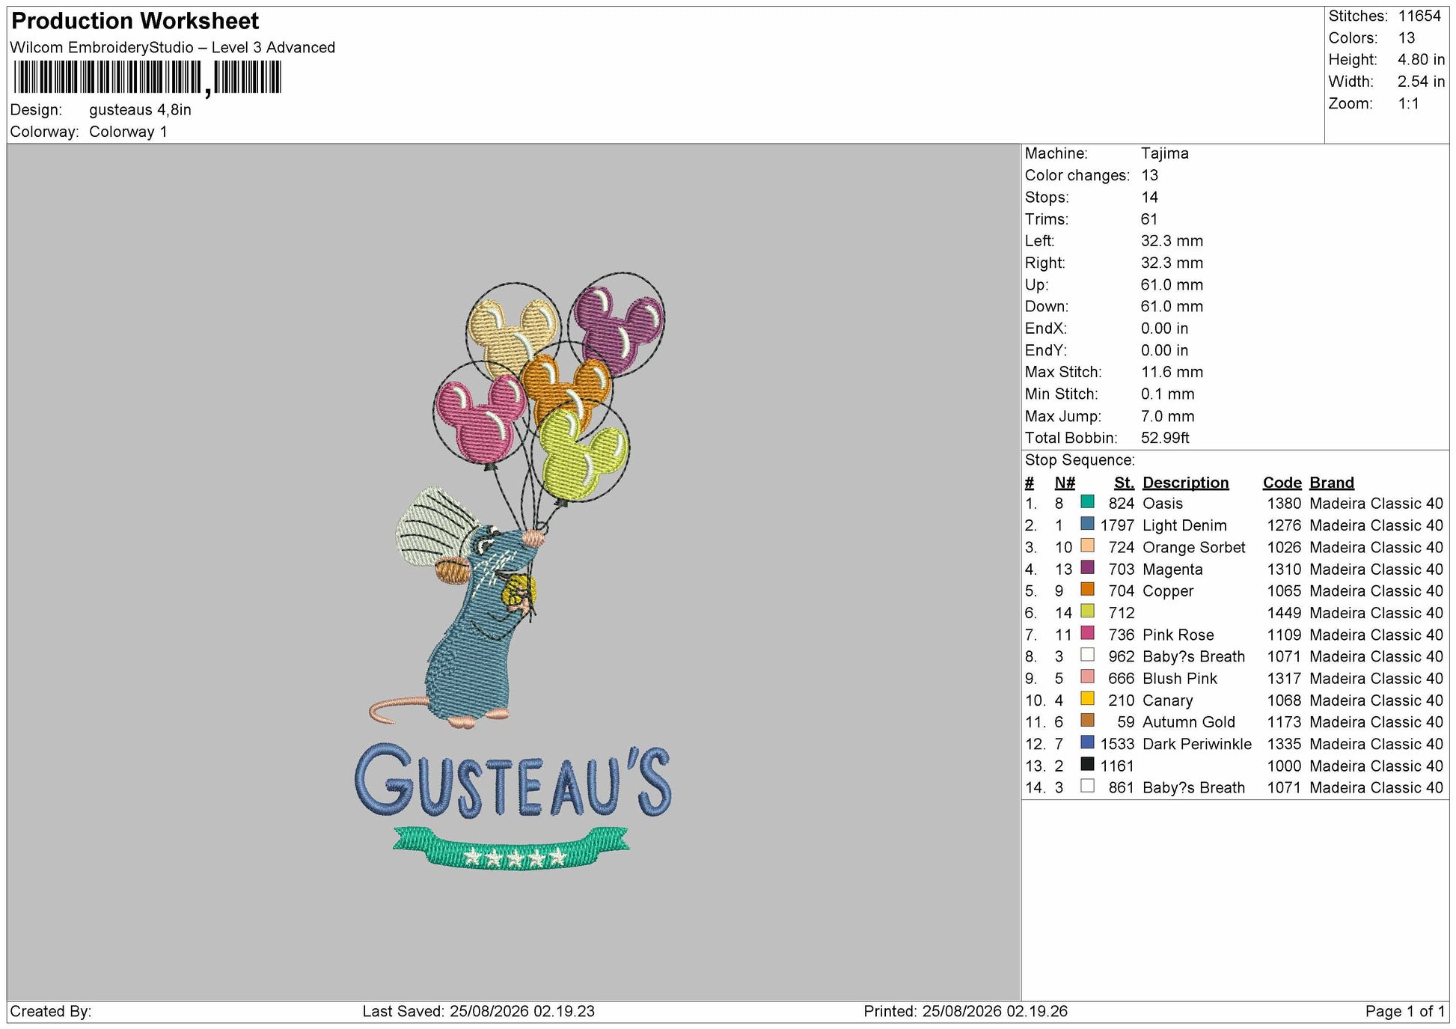
Task: Click the "Production Worksheet" title
Action: 135,21
